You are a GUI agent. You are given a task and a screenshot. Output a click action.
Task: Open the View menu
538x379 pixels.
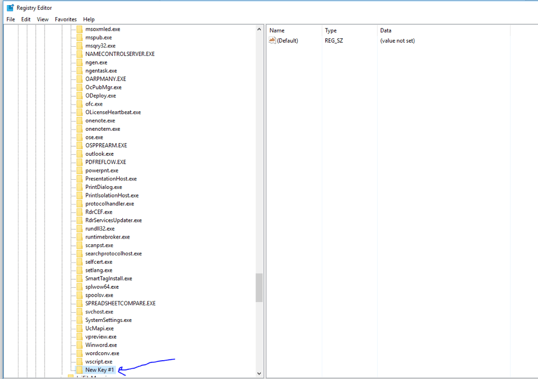pos(43,19)
